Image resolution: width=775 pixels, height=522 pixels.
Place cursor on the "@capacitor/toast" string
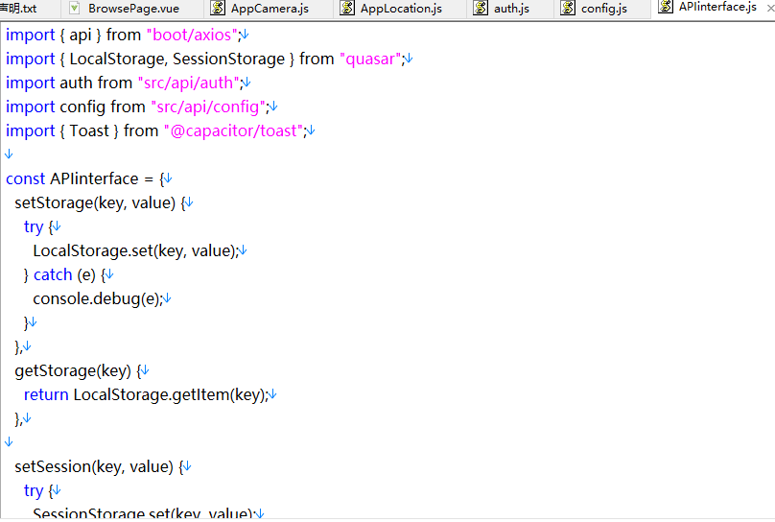[233, 131]
